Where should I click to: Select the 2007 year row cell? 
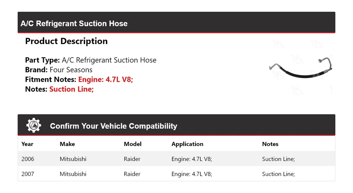point(28,174)
